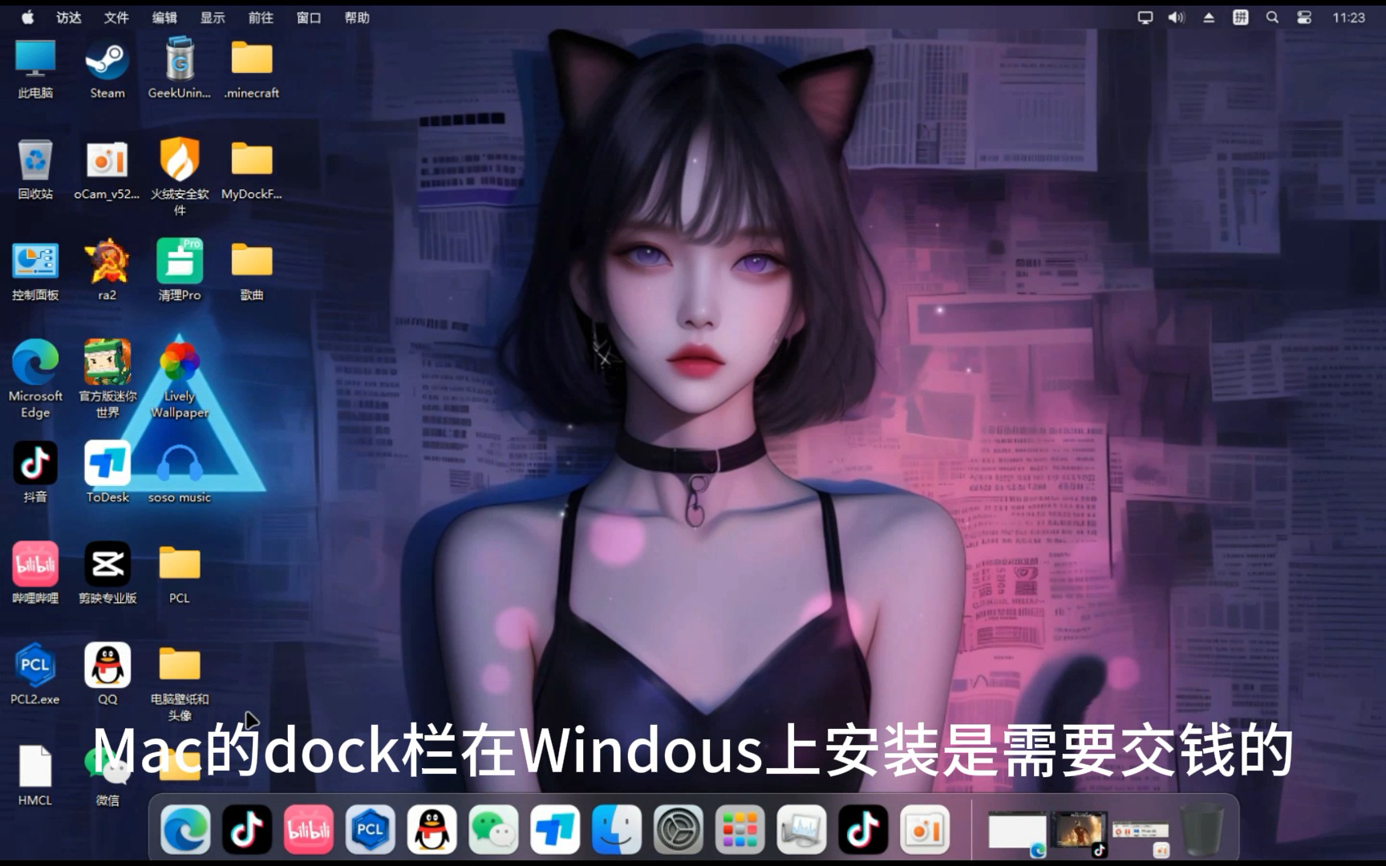Screen dimensions: 1386x866
Task: Open bilibili from the dock
Action: pos(308,829)
